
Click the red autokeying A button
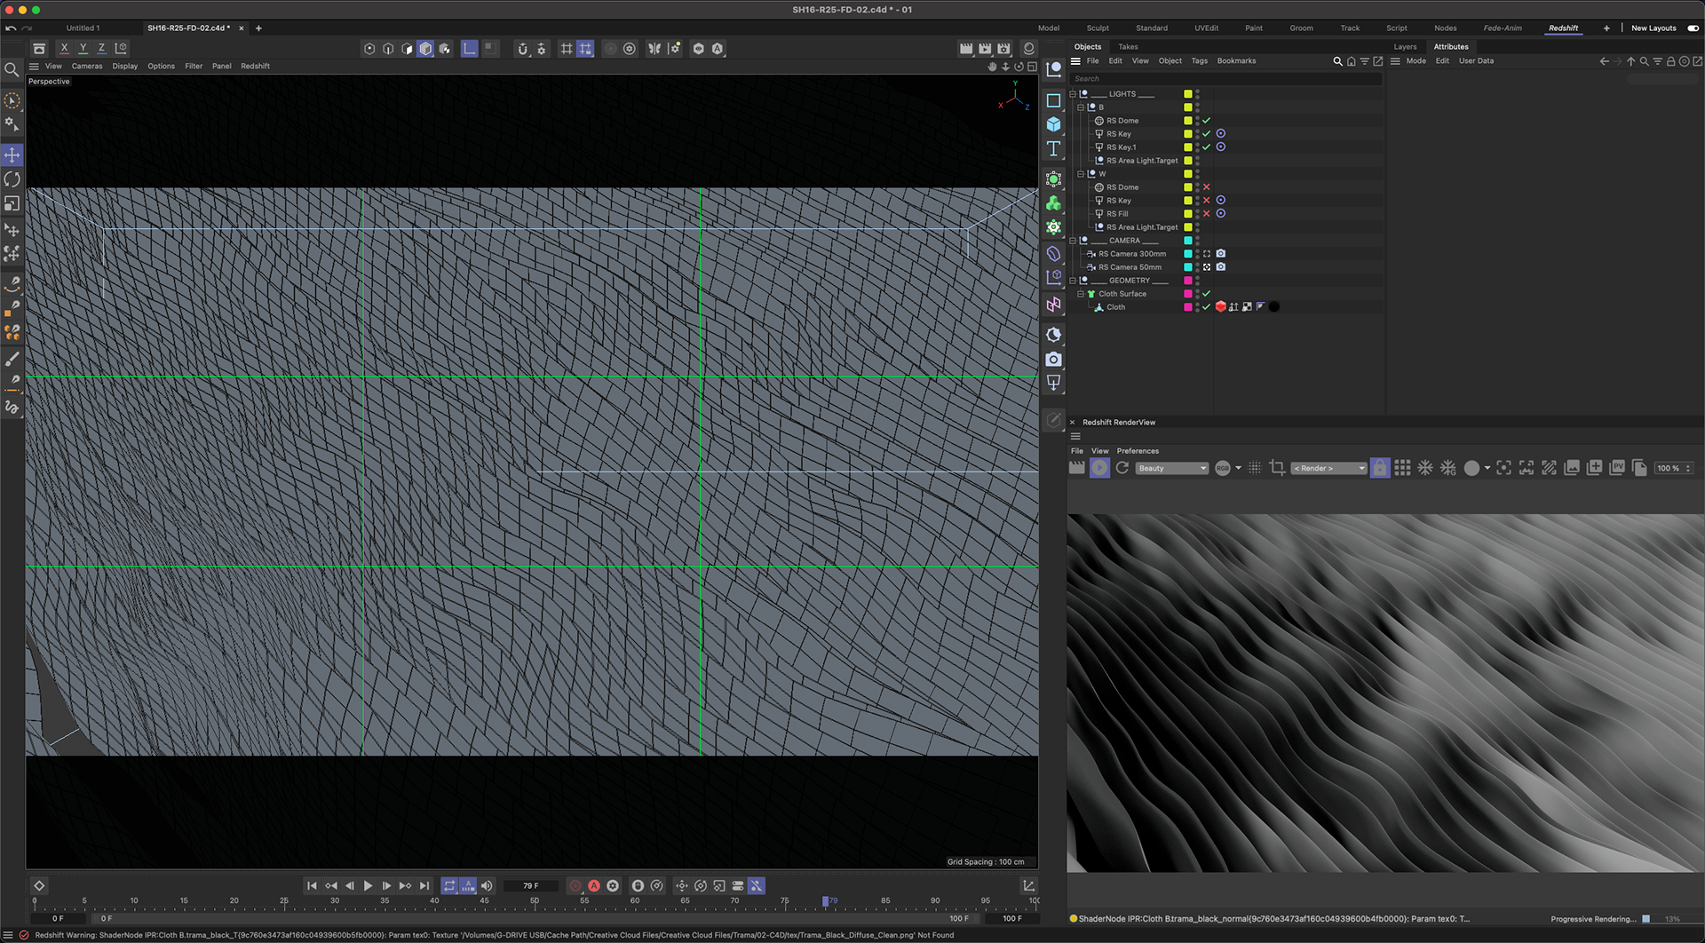594,885
